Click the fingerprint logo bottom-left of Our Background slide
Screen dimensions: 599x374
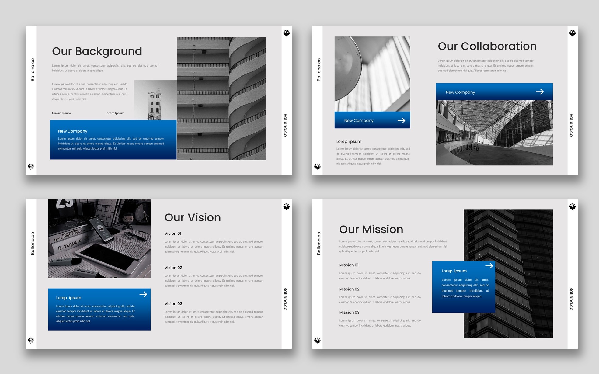click(x=31, y=167)
